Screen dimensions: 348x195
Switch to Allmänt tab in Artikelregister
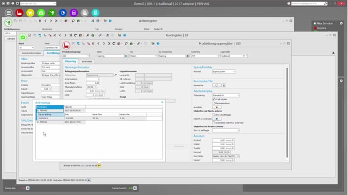11,38
